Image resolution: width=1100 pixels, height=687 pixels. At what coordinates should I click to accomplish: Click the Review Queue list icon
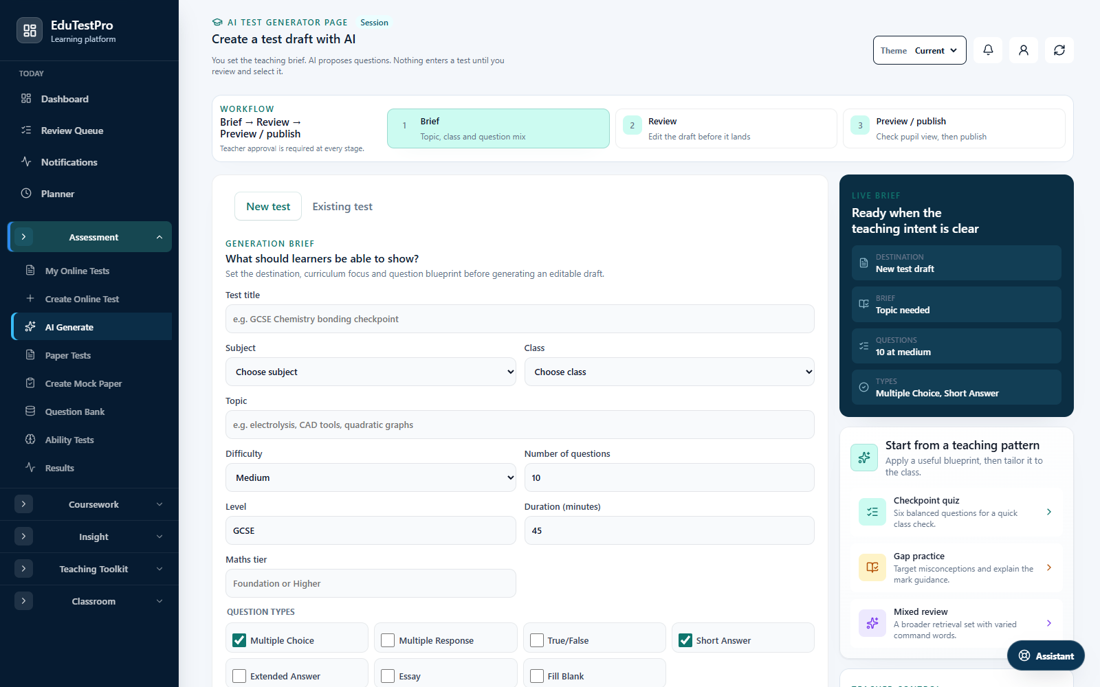26,130
